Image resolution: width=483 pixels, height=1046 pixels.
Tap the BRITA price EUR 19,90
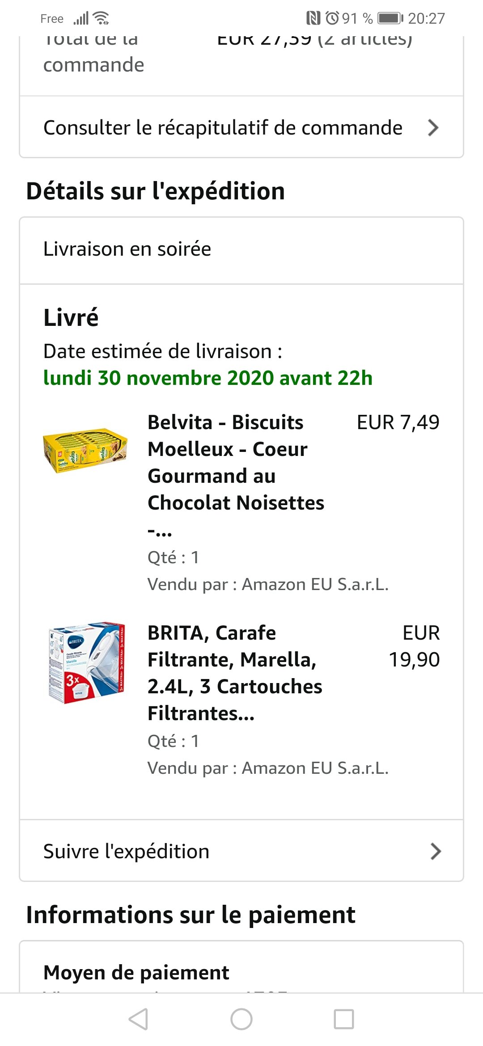[414, 646]
